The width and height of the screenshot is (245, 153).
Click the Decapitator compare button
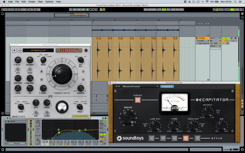click(x=167, y=86)
